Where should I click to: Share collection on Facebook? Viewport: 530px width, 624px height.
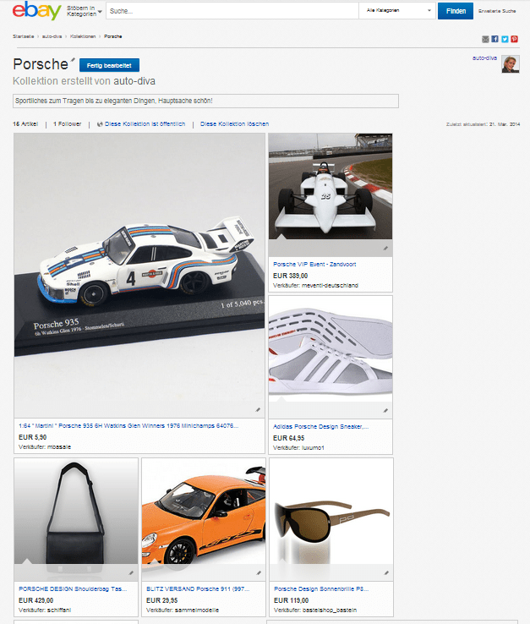pyautogui.click(x=495, y=39)
